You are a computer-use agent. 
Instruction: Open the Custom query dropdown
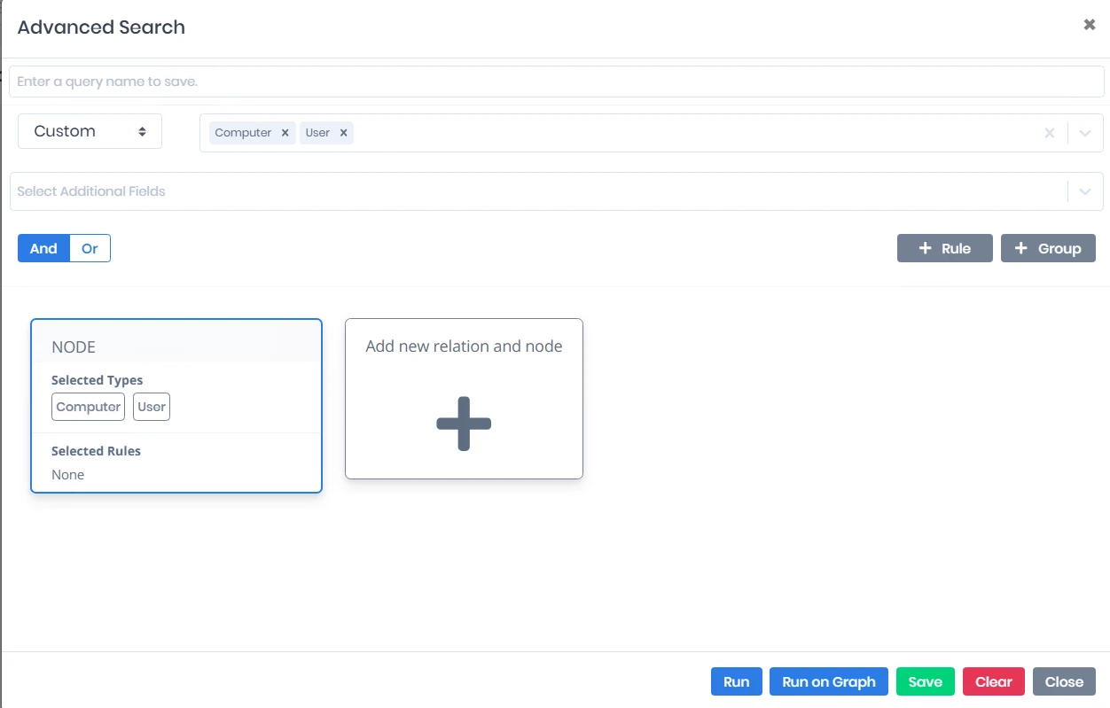[90, 131]
